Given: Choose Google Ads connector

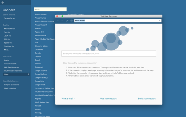Looking at the screenshot, I should [x=39, y=67].
